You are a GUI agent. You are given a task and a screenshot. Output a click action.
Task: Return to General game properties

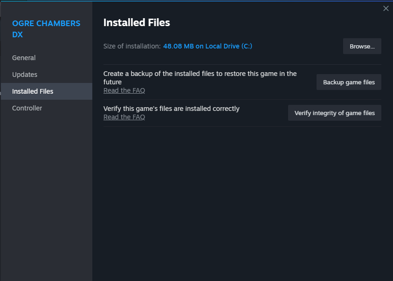(x=24, y=57)
